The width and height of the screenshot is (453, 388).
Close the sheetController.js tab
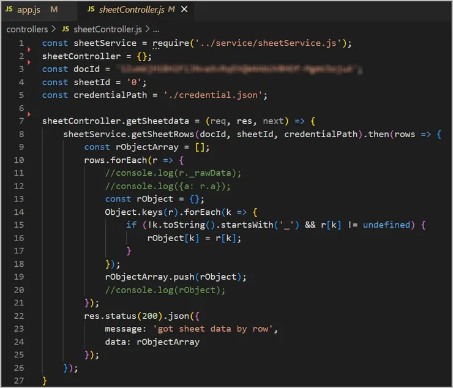184,10
